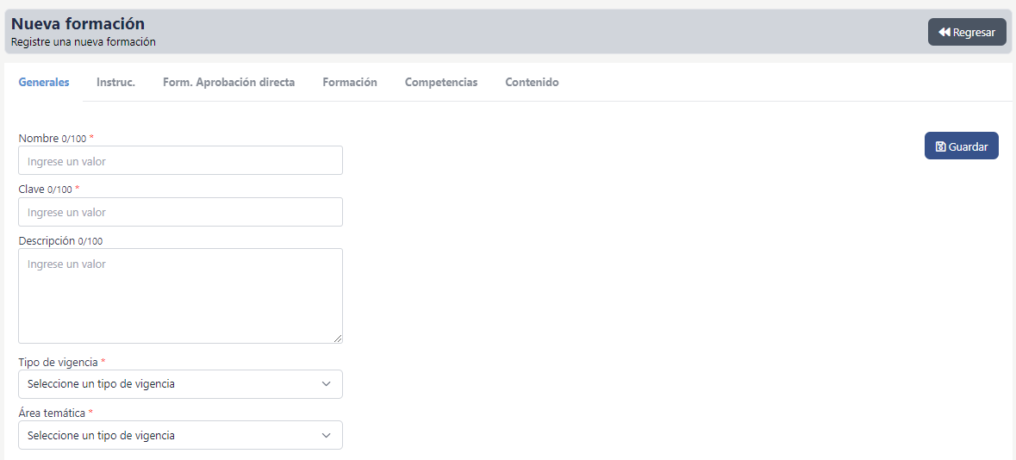Screen dimensions: 1016x460
Task: Click the Tipo de vigencia label
Action: coord(59,362)
